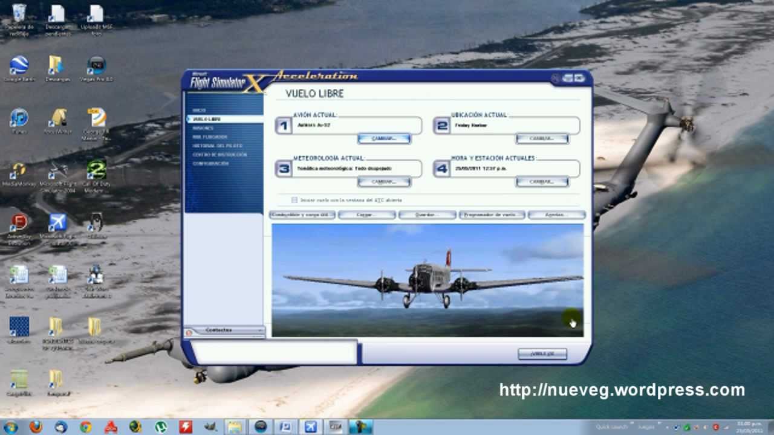Click CAMBIAR under Ubicación Actual

pyautogui.click(x=542, y=138)
